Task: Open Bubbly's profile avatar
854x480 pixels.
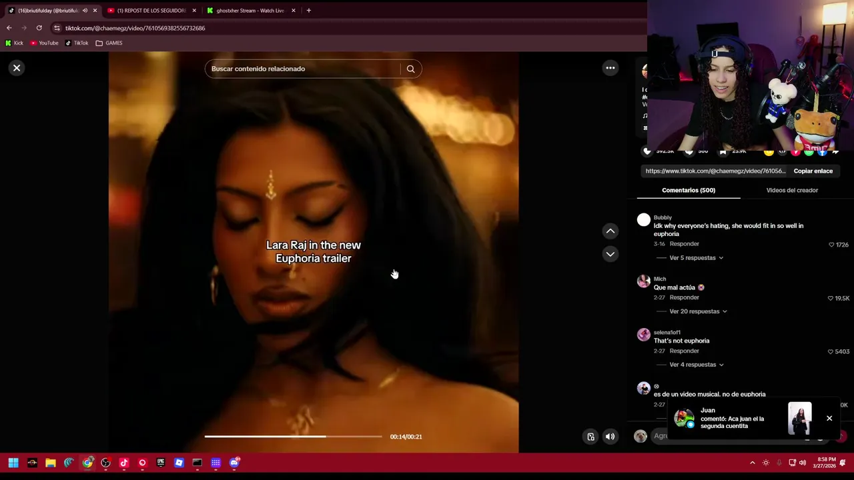Action: click(x=643, y=220)
